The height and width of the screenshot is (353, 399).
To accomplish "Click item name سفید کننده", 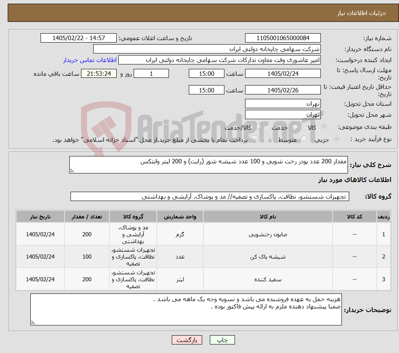I will coord(268,280).
